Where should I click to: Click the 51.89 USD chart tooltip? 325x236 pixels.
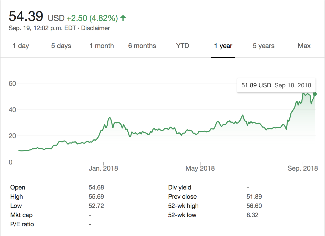(x=276, y=85)
